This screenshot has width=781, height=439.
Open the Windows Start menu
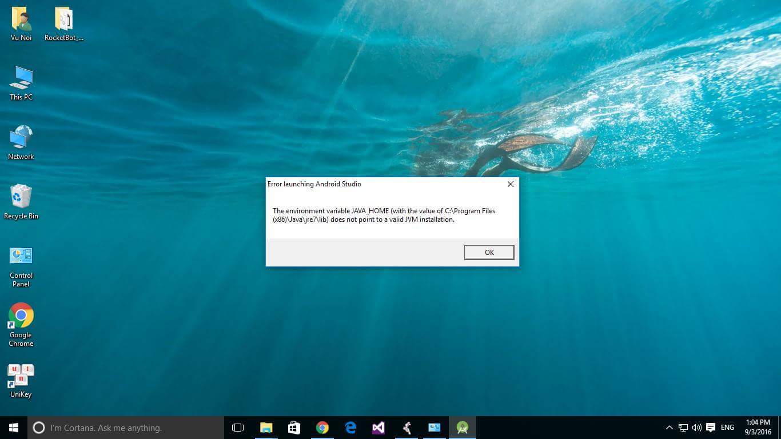coord(14,428)
